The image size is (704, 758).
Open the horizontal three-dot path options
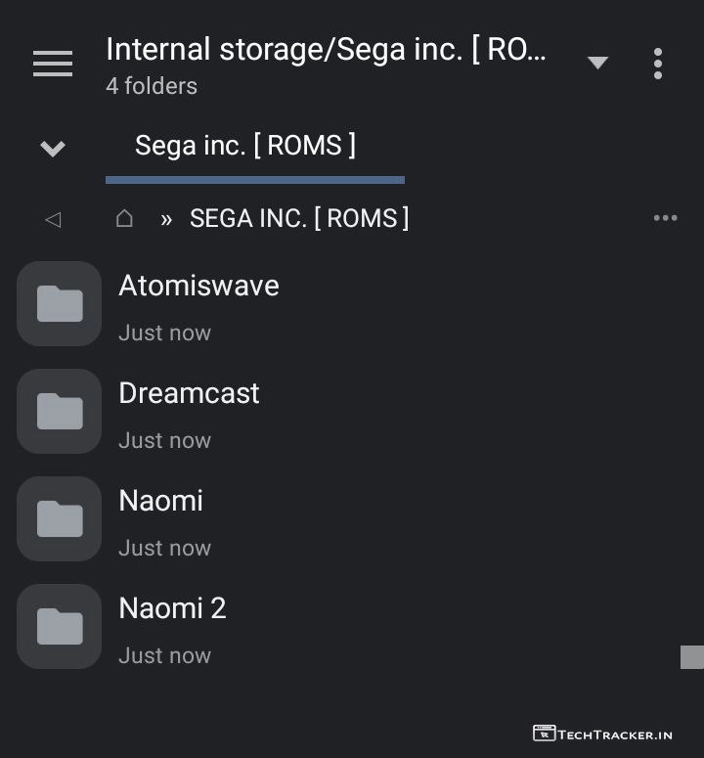click(x=665, y=218)
